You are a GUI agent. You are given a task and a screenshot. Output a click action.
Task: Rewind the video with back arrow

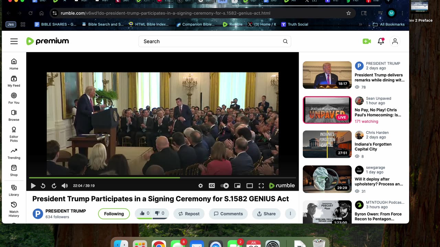coord(43,186)
